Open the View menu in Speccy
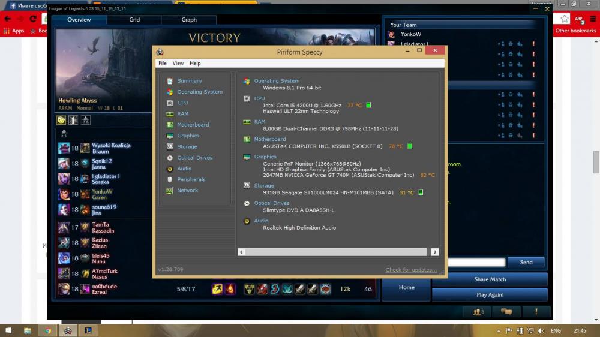This screenshot has height=337, width=600. pos(178,63)
